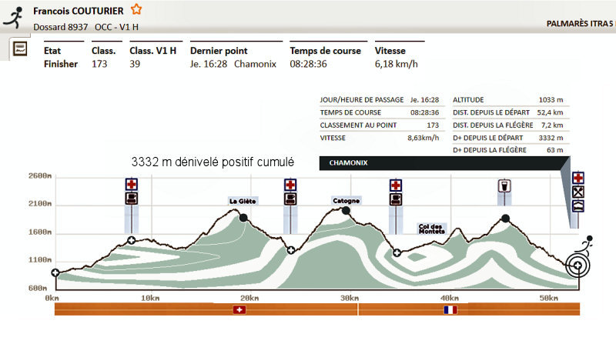Click the red cross icon near 34km
The image size is (616, 344).
coord(396,185)
